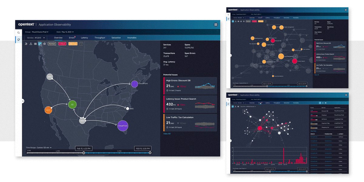Click the gray AWS node in Texas
The height and width of the screenshot is (182, 364).
click(x=82, y=121)
